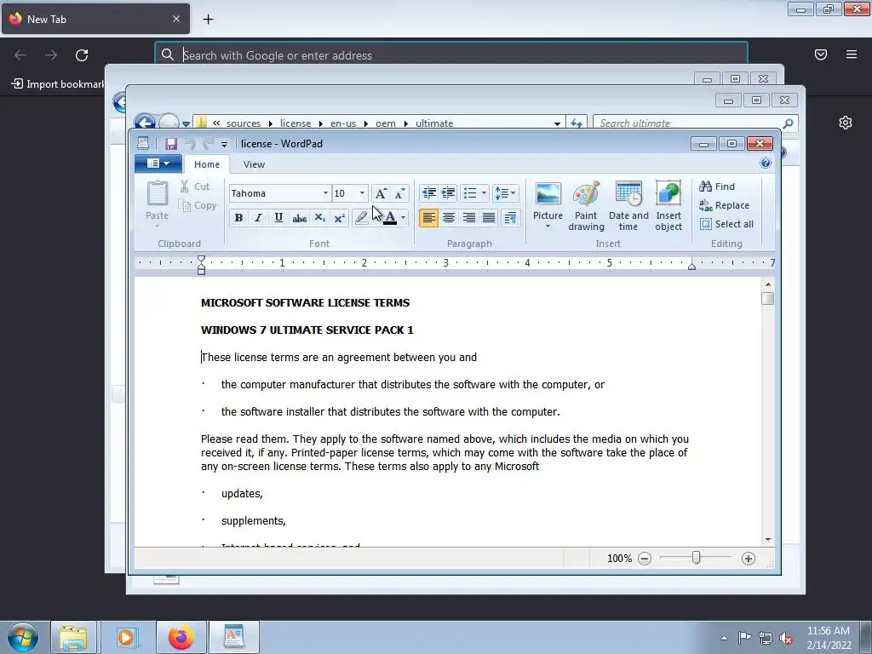
Task: Click the Redo arrow in WordPad quick access
Action: (x=208, y=143)
